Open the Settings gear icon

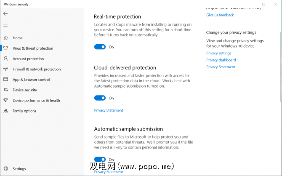tap(5, 169)
